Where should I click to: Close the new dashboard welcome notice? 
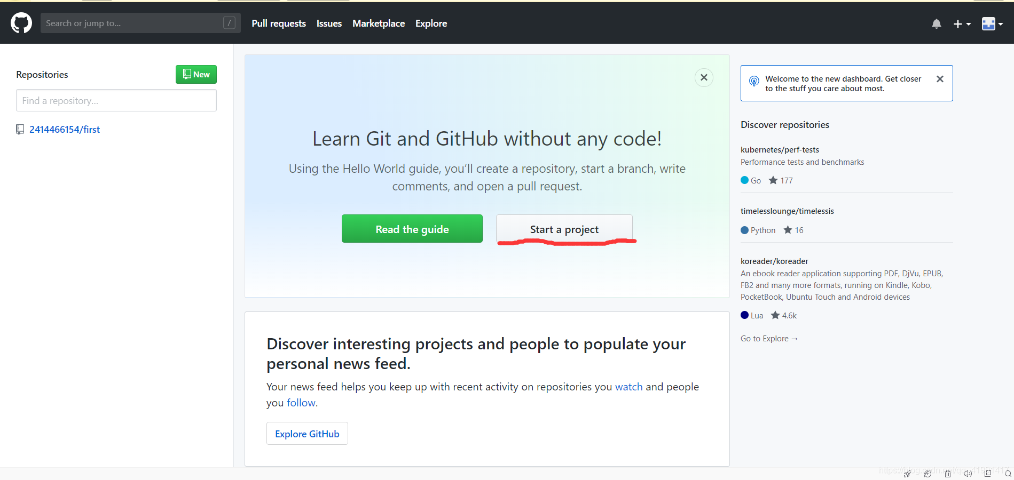coord(940,79)
